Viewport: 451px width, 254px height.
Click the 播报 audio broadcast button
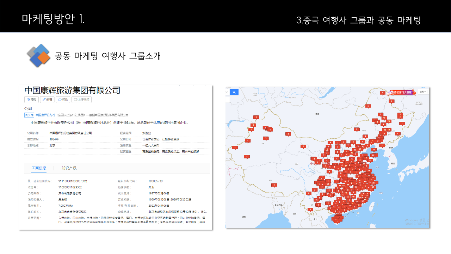[31, 99]
